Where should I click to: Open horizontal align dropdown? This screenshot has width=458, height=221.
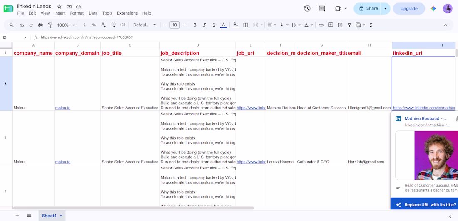pyautogui.click(x=271, y=25)
